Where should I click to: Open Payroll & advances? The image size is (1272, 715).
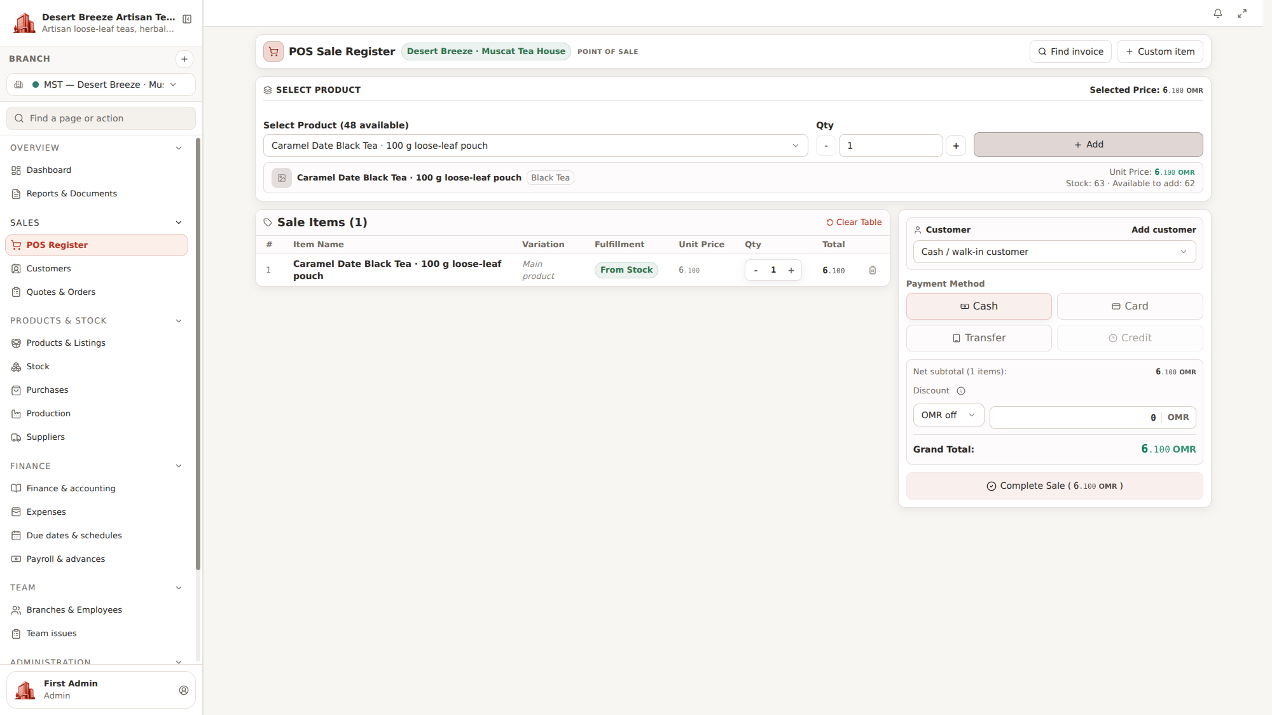[97, 559]
